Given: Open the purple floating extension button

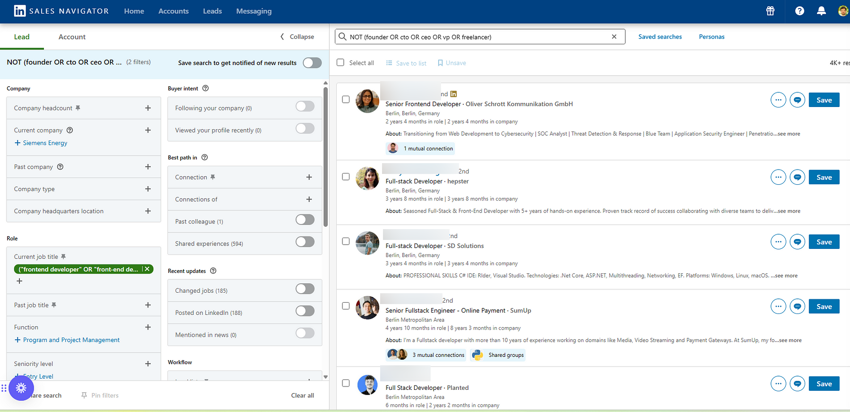Looking at the screenshot, I should click(x=21, y=388).
